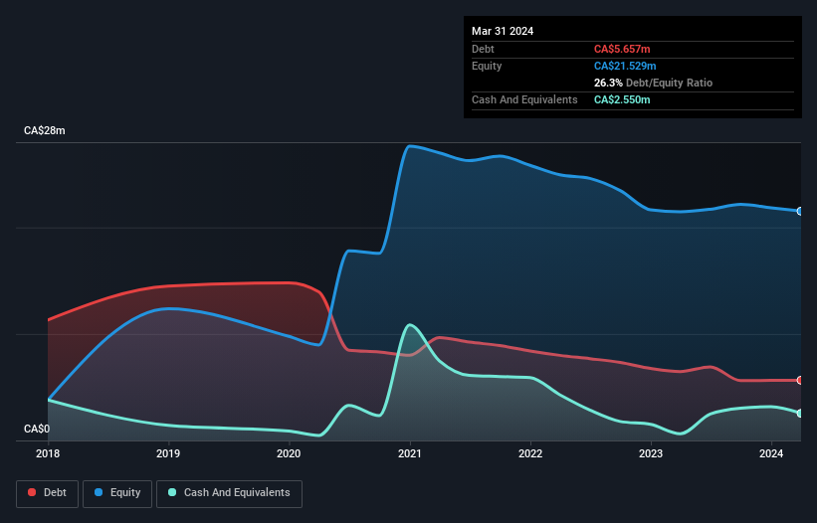
Task: Click the CA$28m y-axis label
Action: (x=45, y=130)
